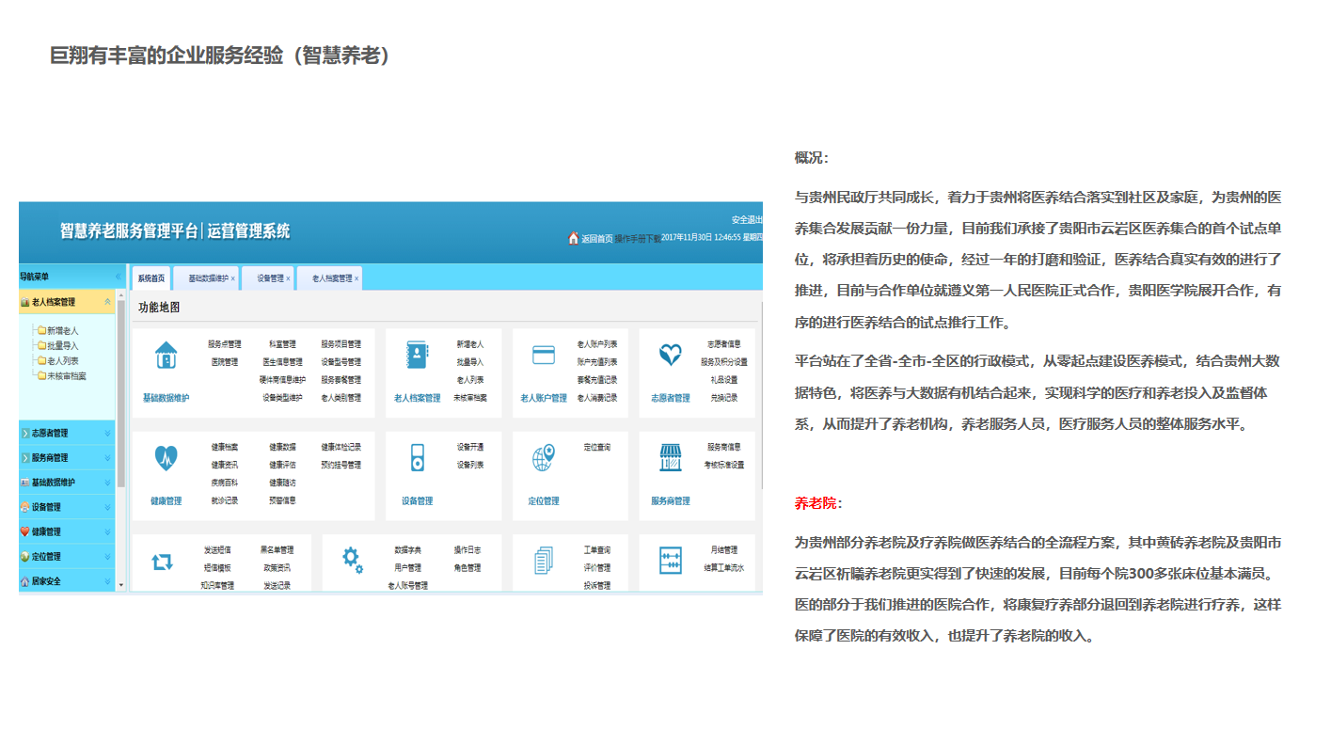The image size is (1331, 745).
Task: Open the 志愿者管理 heart icon
Action: point(670,355)
